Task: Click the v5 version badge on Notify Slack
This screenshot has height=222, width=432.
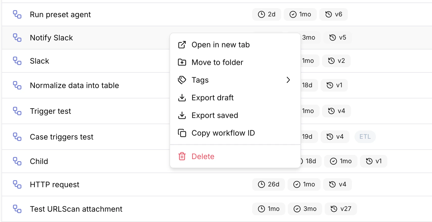Action: 338,38
